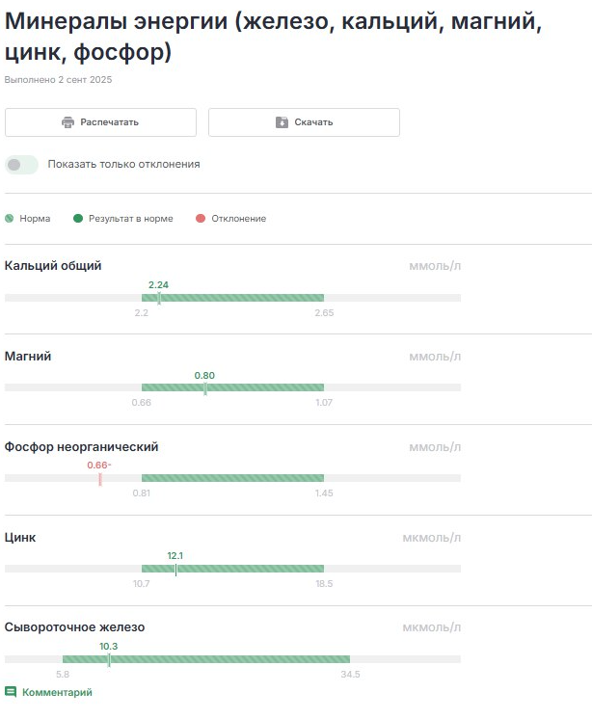Viewport: 592px width, 719px height.
Task: Select the Кальций общий heading
Action: pyautogui.click(x=53, y=266)
